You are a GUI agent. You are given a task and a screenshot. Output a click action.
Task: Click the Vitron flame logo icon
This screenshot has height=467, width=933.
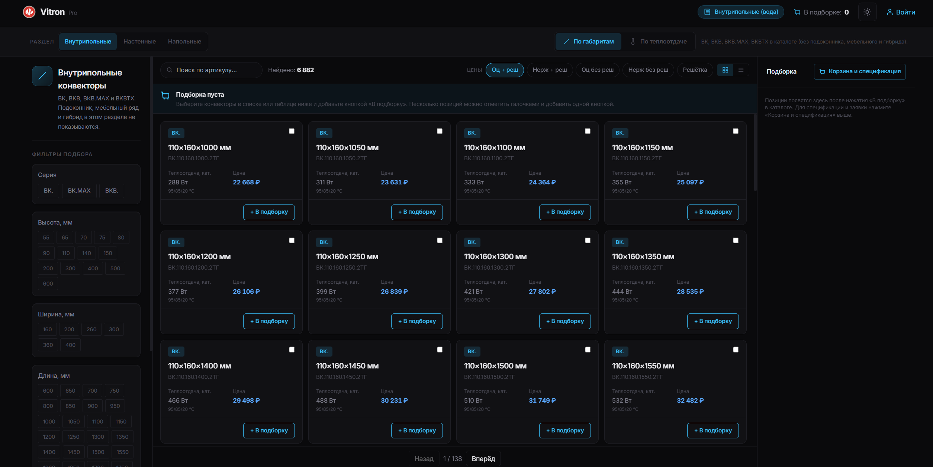tap(29, 12)
